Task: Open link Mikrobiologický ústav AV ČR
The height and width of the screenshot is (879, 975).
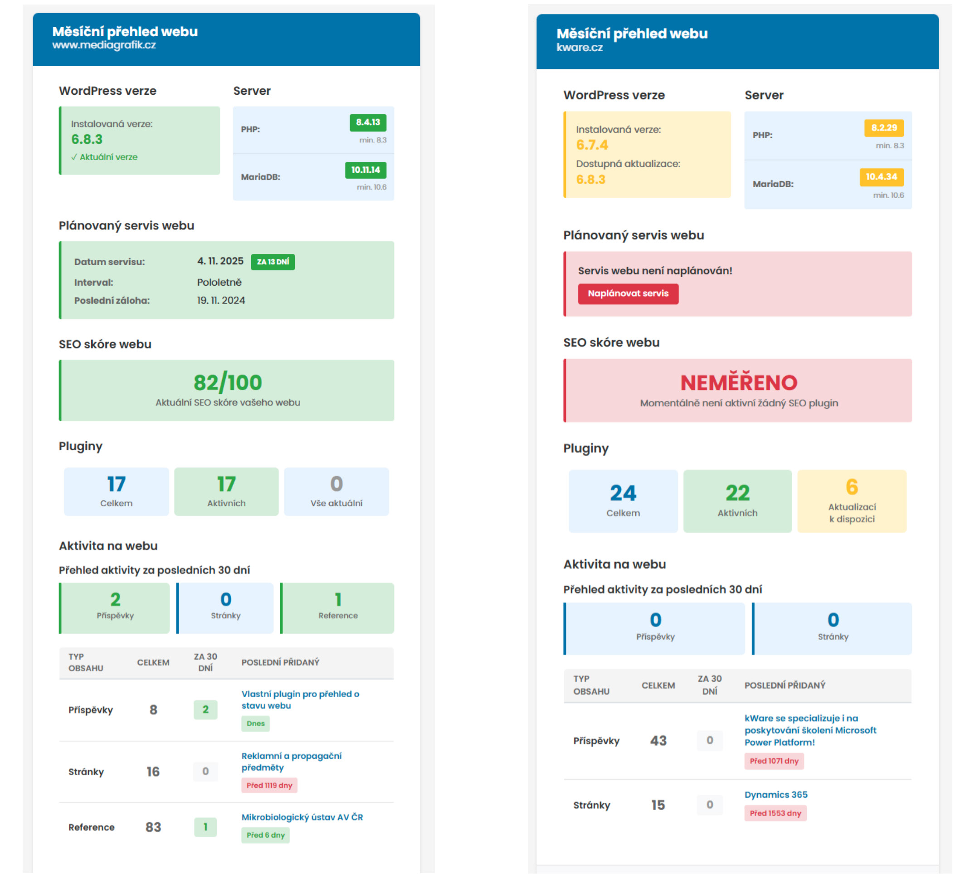Action: coord(302,817)
